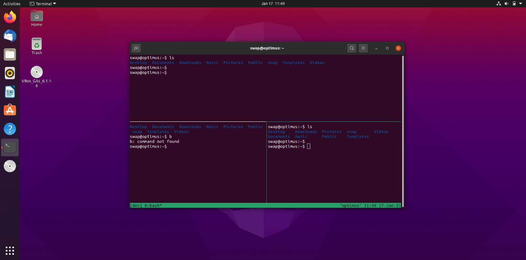Open Thunderbird Mail from the dock

coord(10,36)
